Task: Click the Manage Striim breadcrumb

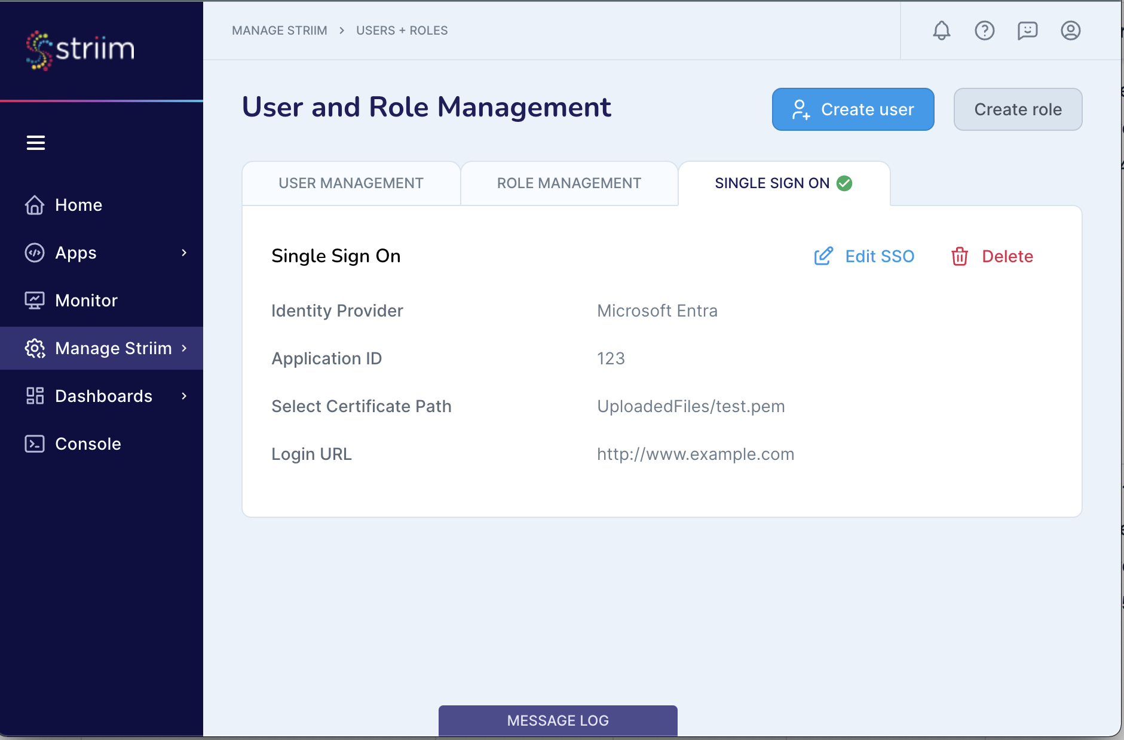Action: tap(280, 30)
